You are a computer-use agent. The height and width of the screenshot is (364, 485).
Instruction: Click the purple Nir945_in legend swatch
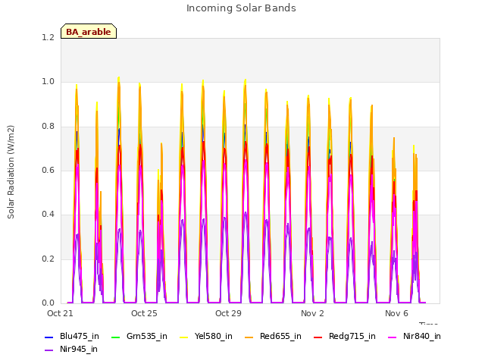(48, 350)
